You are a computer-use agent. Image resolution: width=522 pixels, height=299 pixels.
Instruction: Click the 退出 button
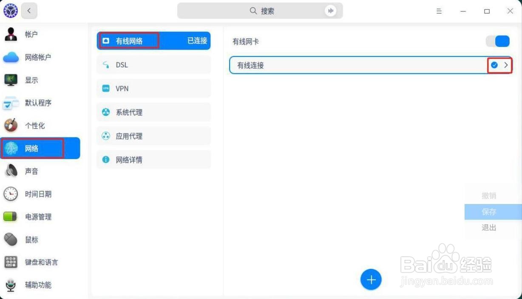488,227
